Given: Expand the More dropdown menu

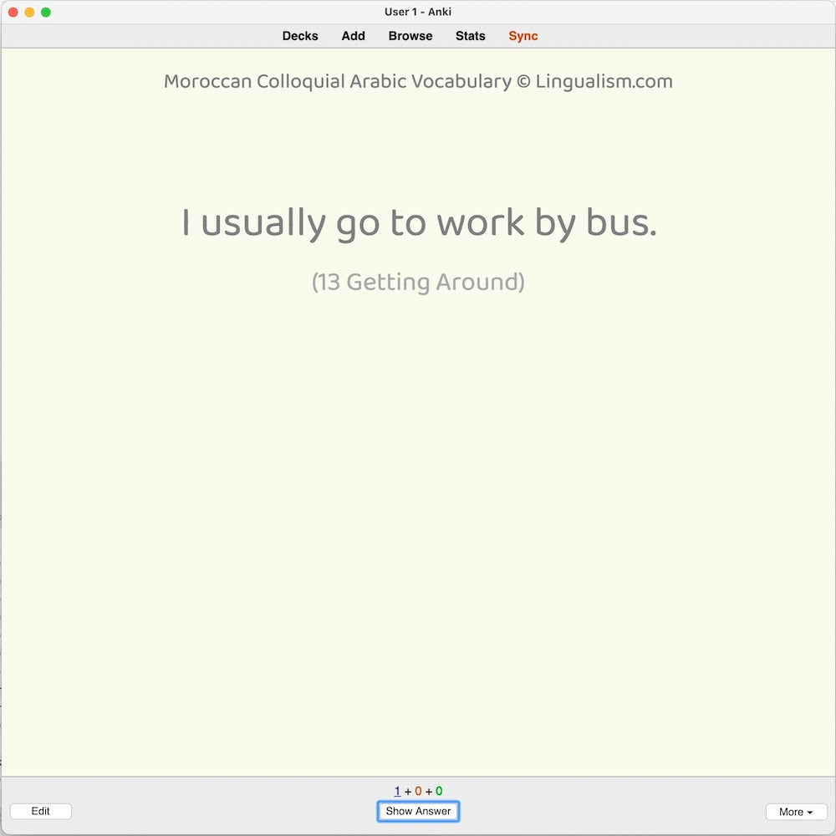Looking at the screenshot, I should (796, 812).
